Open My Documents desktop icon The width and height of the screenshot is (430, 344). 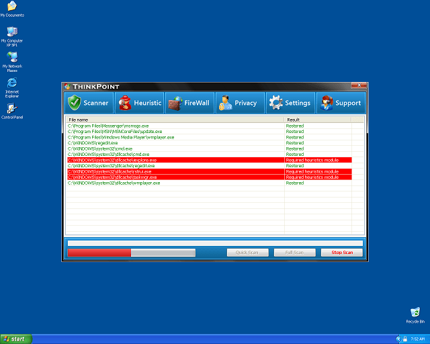coord(11,7)
